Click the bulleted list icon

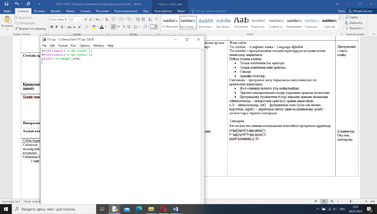(114, 19)
